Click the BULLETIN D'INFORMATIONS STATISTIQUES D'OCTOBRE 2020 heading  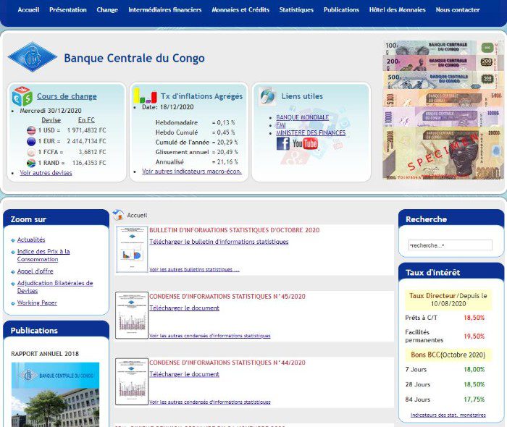click(235, 230)
